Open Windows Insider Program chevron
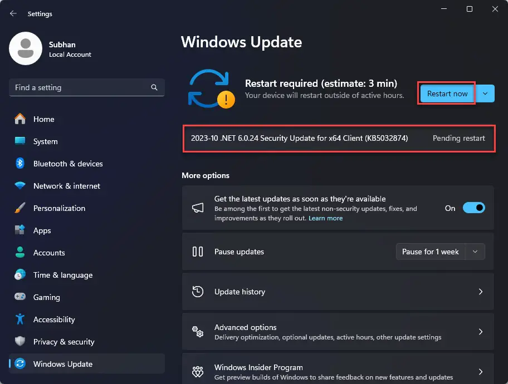This screenshot has width=508, height=384. [x=481, y=372]
